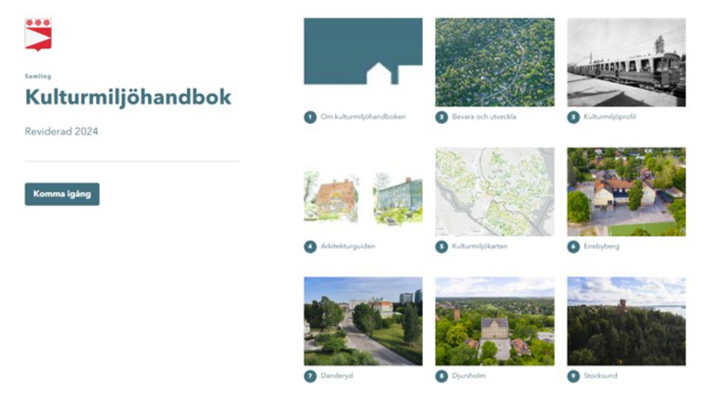Open the Djursholm aerial photo thumbnail
The height and width of the screenshot is (398, 707).
[495, 321]
